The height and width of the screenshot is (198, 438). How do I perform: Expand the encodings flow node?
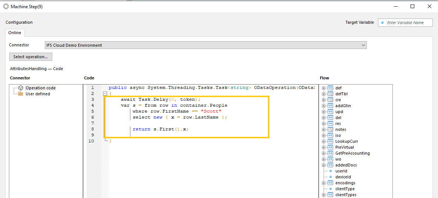click(323, 183)
